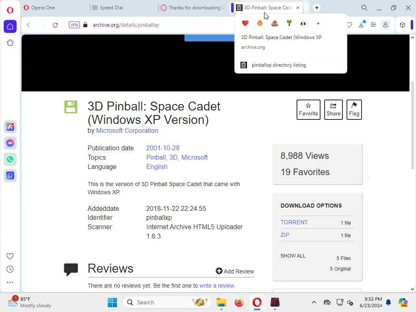416x312 pixels.
Task: Show hidden system tray icons chevron
Action: pos(314,302)
